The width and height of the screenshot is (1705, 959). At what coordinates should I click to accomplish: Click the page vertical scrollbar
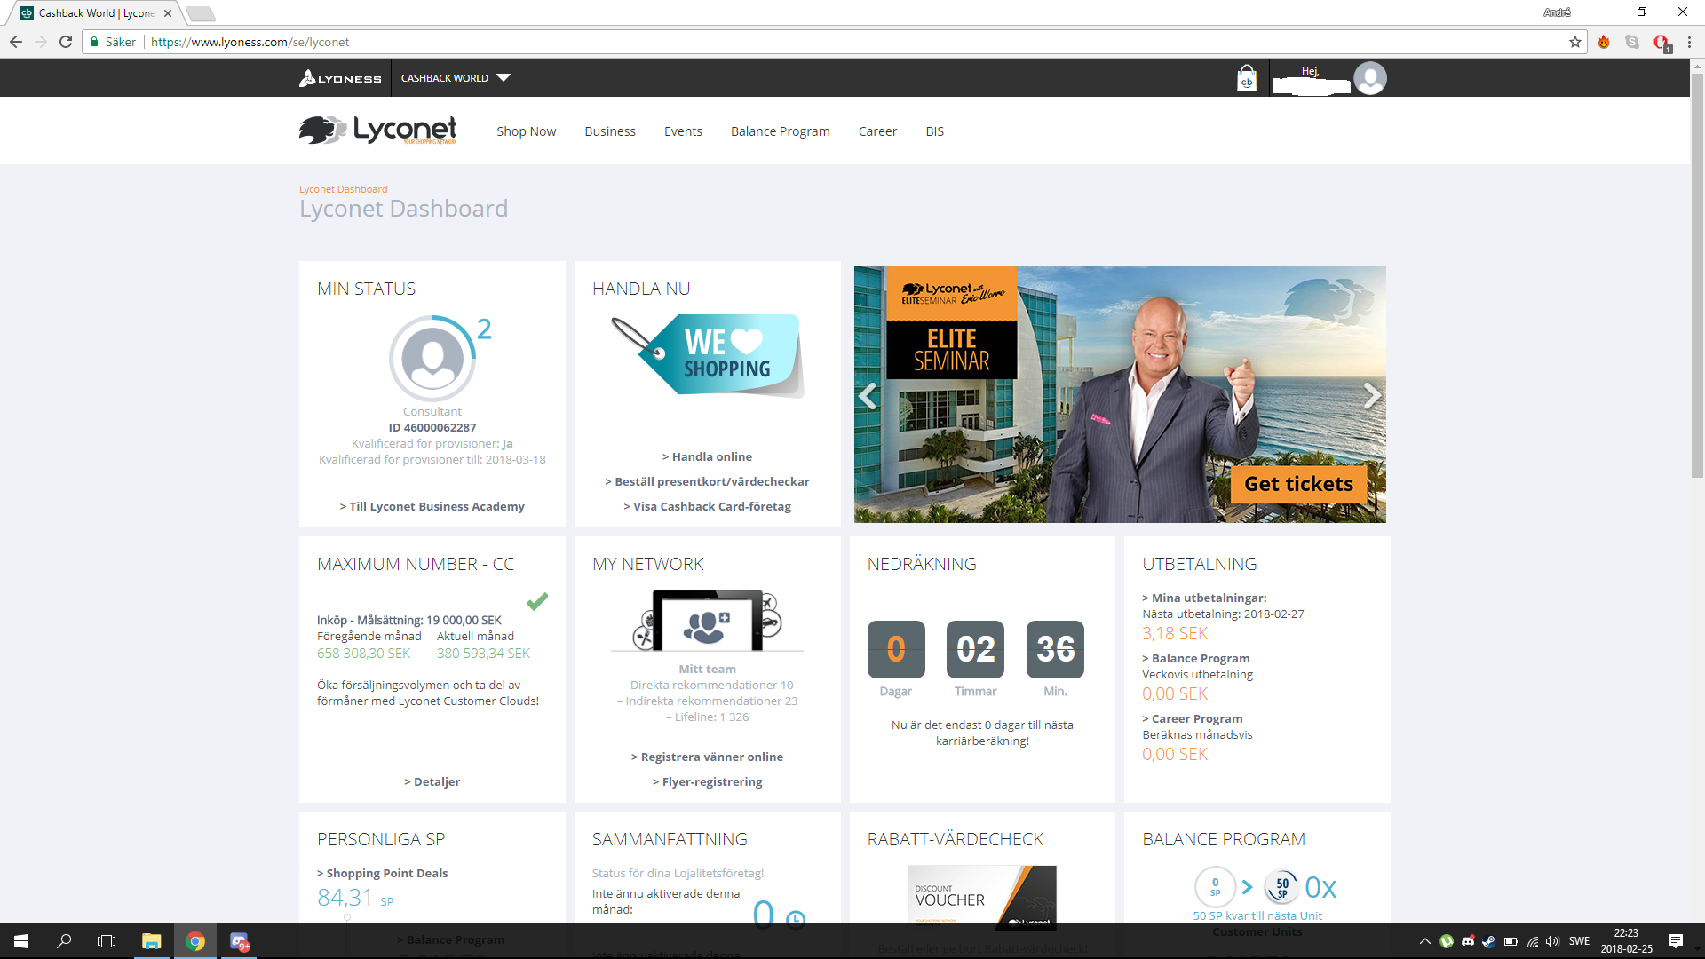coord(1697,275)
